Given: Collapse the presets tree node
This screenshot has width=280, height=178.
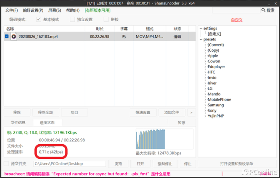Looking at the screenshot, I should (201, 39).
